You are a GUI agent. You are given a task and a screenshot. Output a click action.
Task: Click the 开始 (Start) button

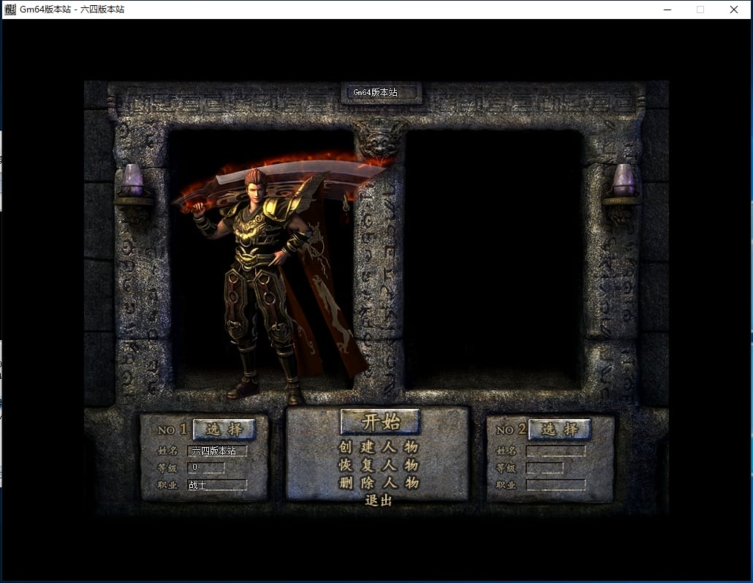pyautogui.click(x=380, y=421)
